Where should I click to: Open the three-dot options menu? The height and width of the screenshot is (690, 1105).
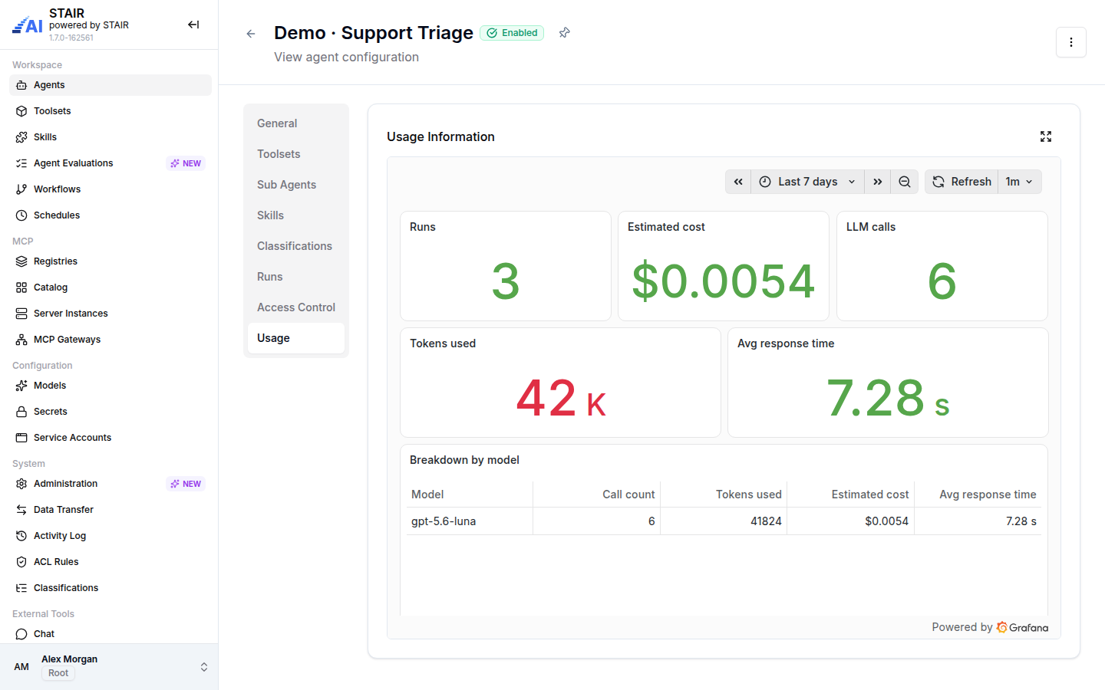tap(1071, 42)
